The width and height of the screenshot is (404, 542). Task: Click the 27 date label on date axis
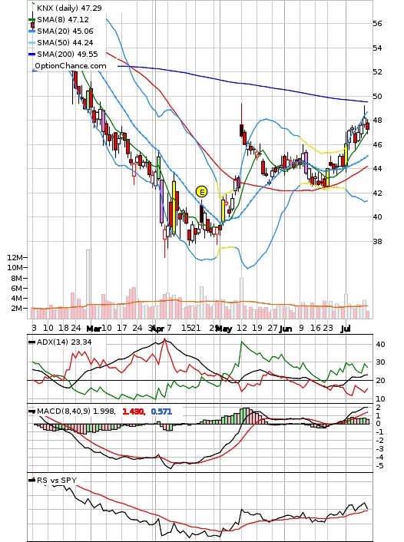coord(273,328)
